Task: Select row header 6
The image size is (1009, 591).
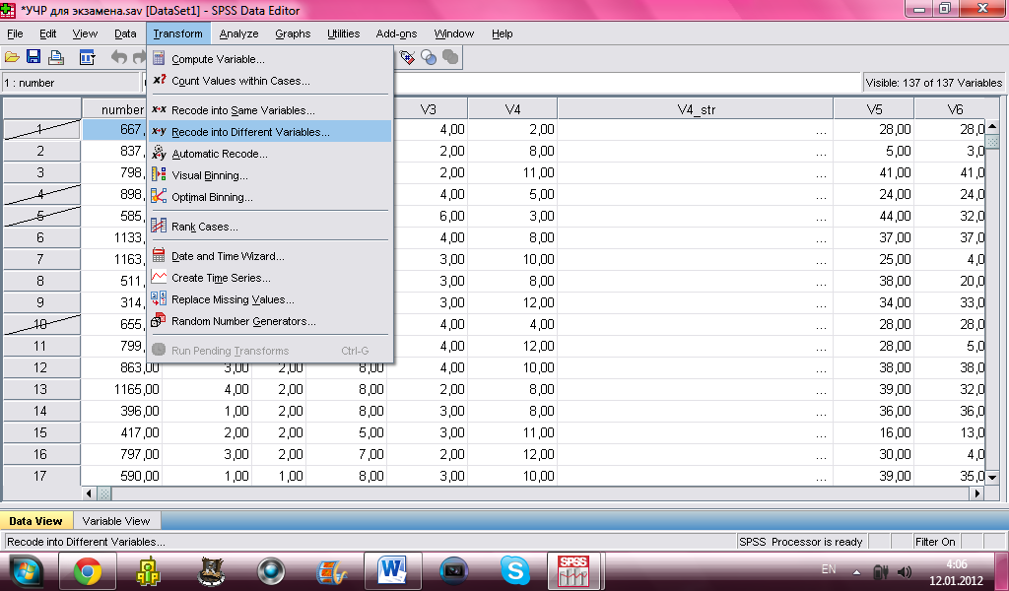Action: coord(40,238)
